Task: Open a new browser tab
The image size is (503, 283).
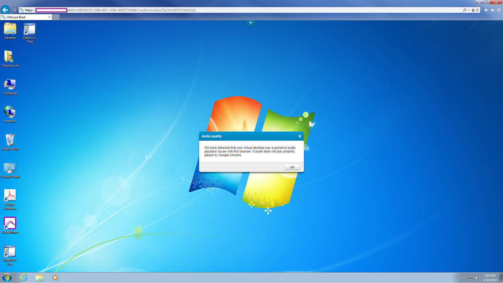Action: 56,17
